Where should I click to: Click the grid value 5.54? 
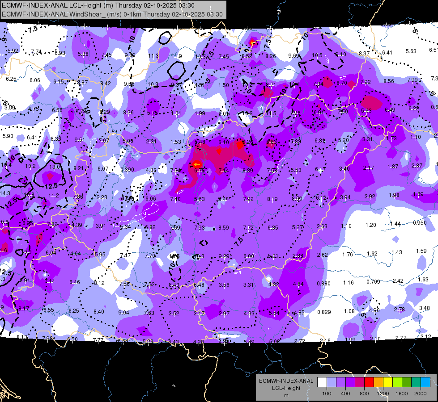click(x=274, y=313)
